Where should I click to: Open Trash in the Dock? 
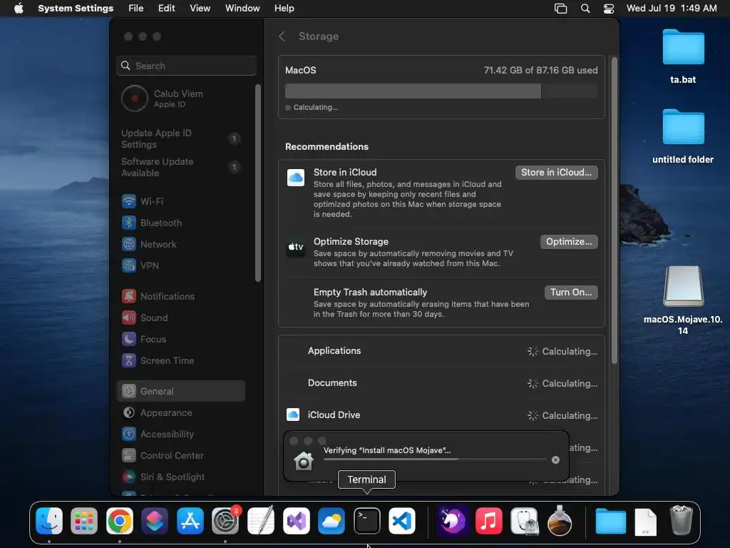pos(681,520)
